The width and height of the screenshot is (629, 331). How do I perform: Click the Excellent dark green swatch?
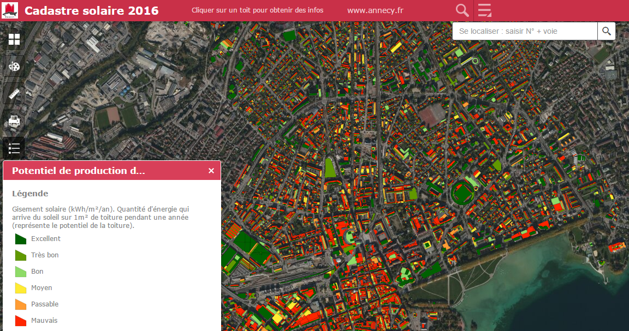[x=20, y=239]
